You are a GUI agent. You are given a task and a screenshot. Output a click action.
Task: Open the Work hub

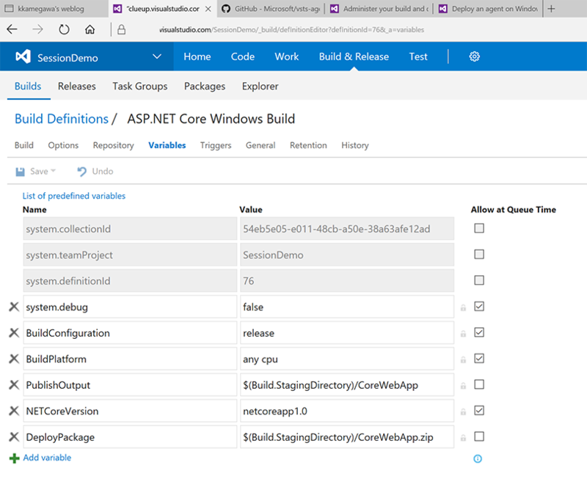pos(287,56)
